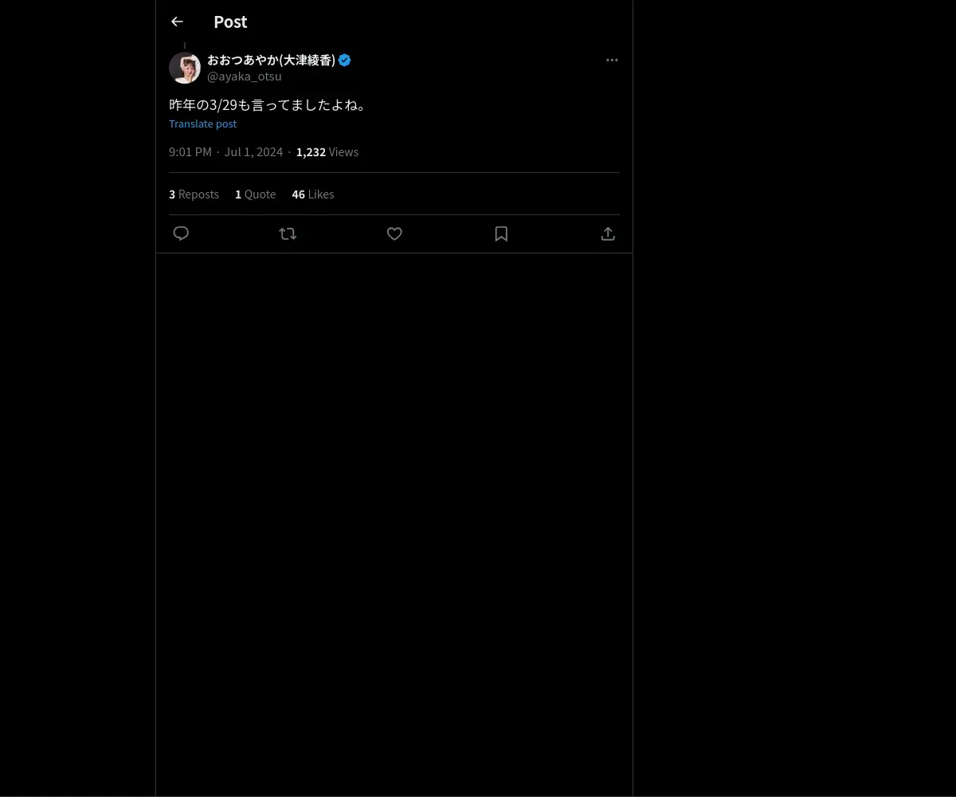Open the 46 Likes list
This screenshot has height=797, width=956.
(x=313, y=194)
